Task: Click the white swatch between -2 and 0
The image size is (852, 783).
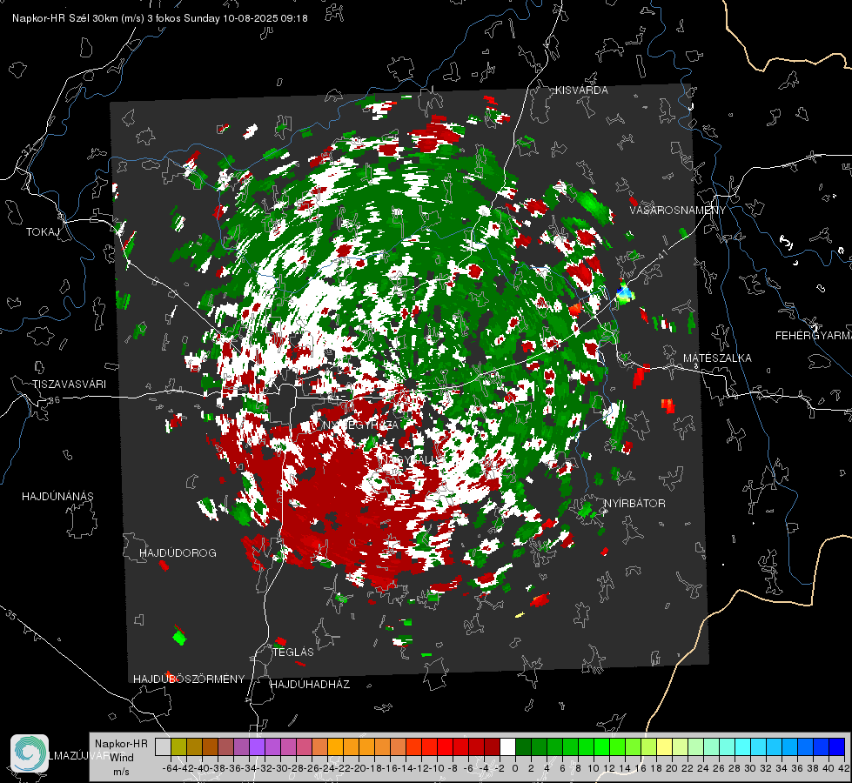Action: tap(507, 746)
